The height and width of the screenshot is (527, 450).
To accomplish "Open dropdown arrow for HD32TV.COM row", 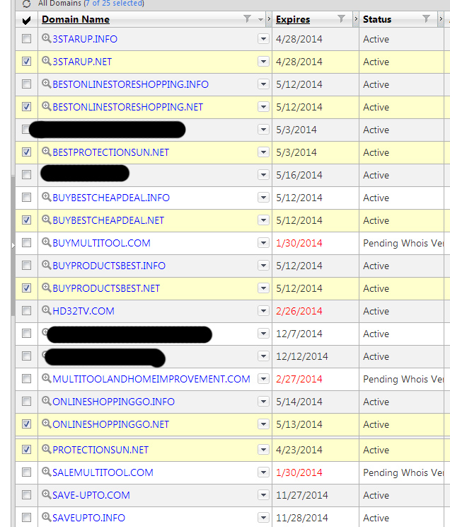I will tap(264, 311).
